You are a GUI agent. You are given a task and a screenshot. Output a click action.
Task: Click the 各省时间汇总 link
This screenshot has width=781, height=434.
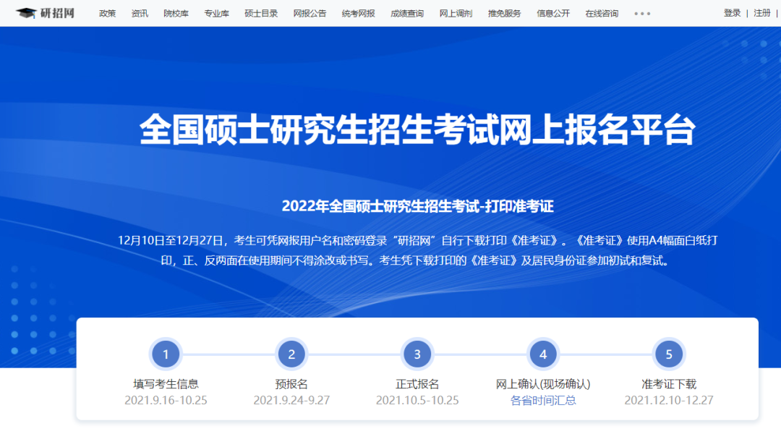543,399
